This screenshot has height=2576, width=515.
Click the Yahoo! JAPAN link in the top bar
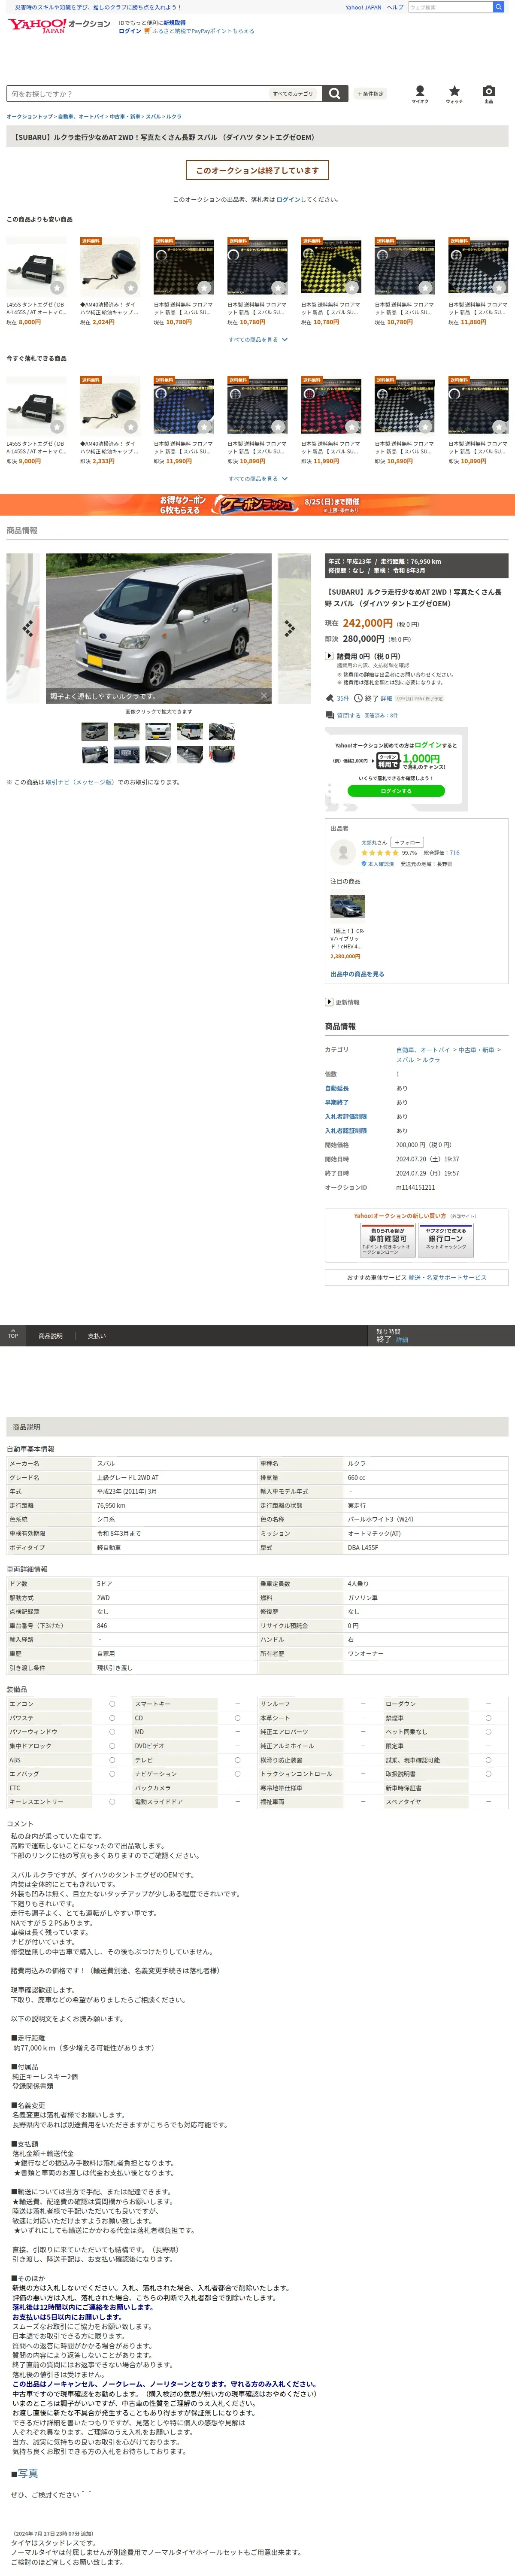[363, 7]
